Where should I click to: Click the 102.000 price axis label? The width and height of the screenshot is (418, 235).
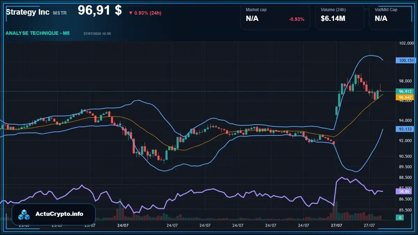[x=406, y=44]
